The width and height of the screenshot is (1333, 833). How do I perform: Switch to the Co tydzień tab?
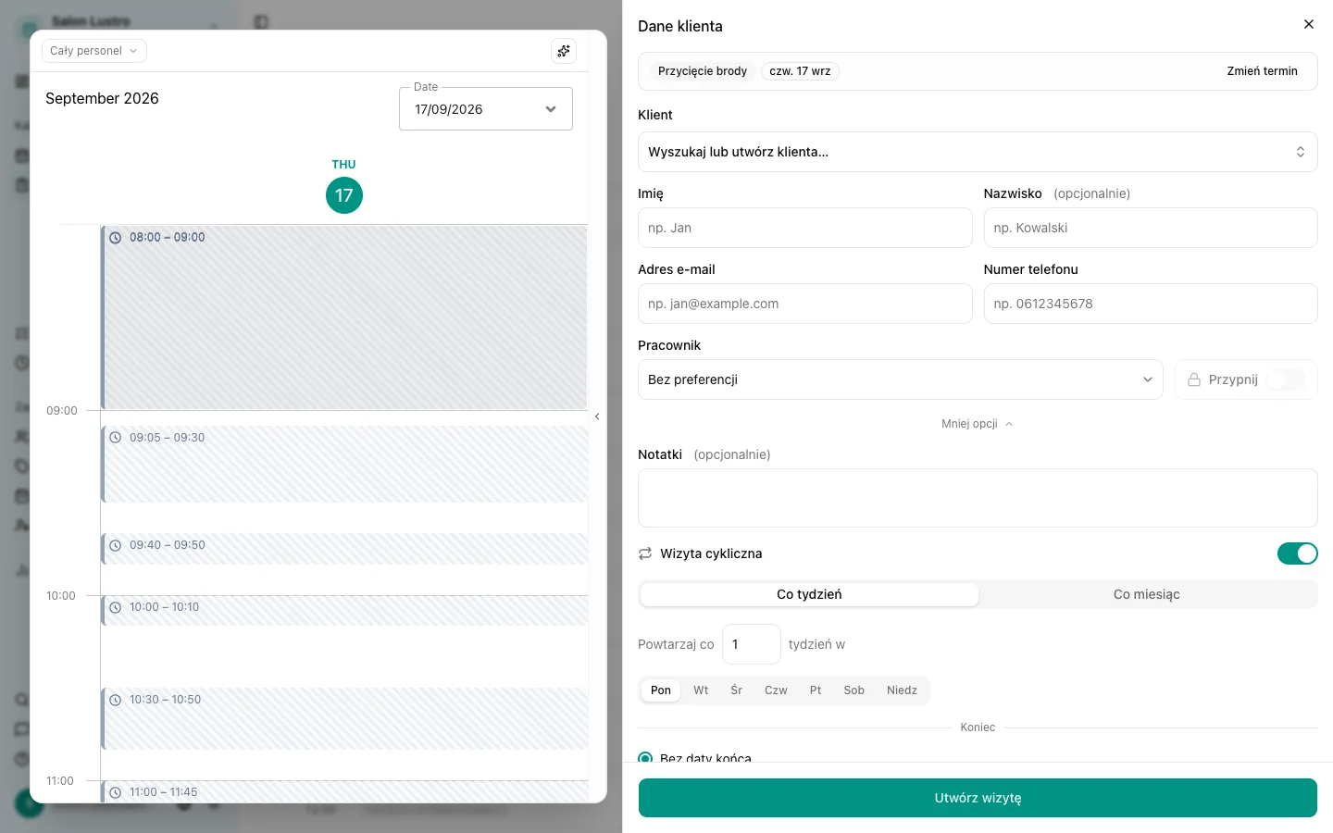pos(809,594)
